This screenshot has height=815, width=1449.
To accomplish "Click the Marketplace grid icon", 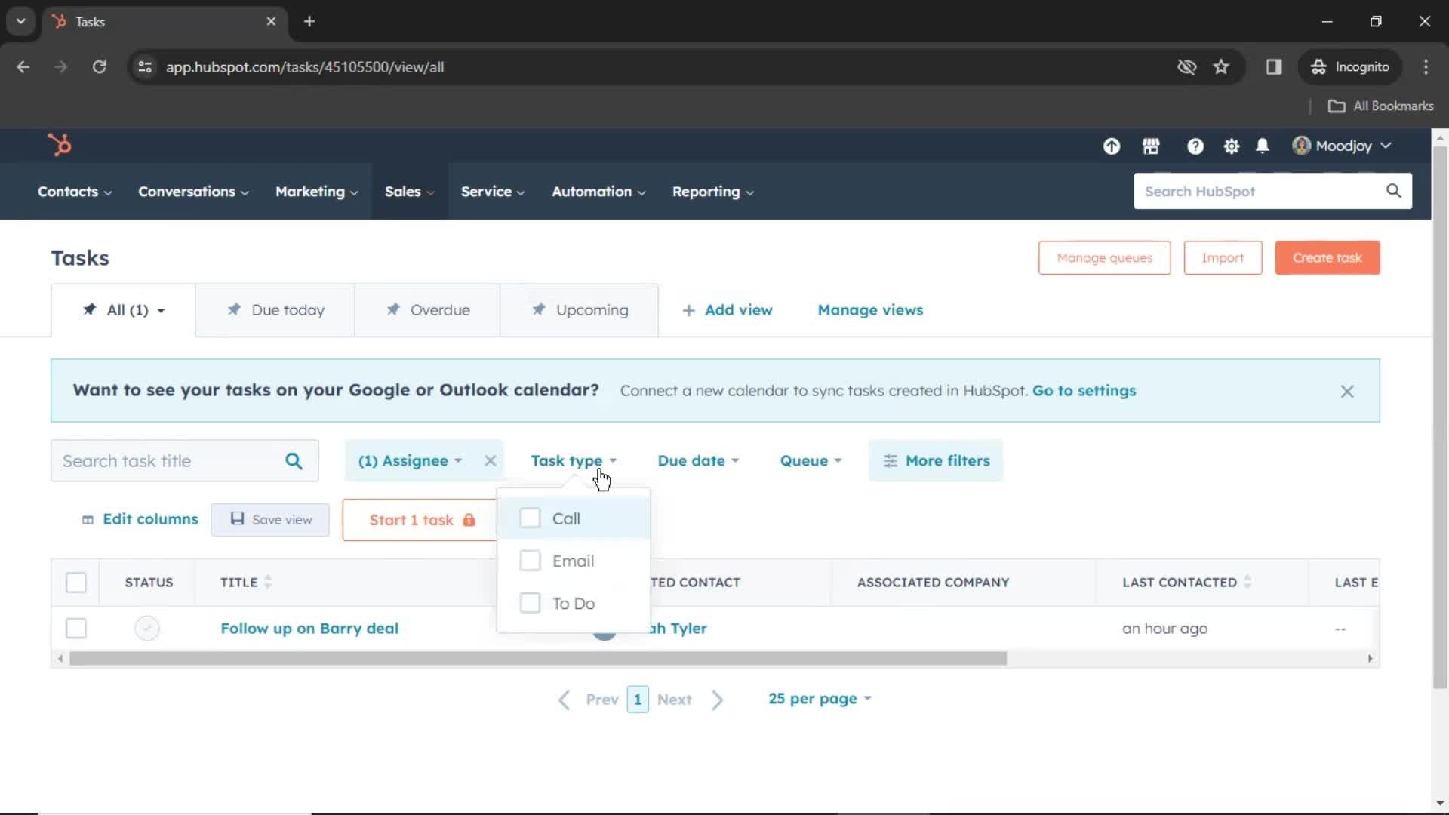I will click(1150, 146).
